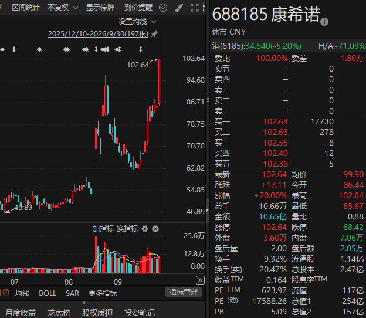
Task: Switch to the 月度收益 tab
Action: pos(21,313)
